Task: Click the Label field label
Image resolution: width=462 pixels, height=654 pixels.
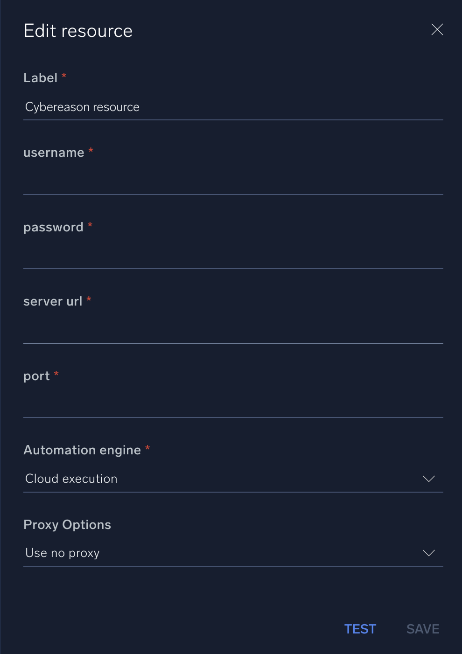Action: 40,77
